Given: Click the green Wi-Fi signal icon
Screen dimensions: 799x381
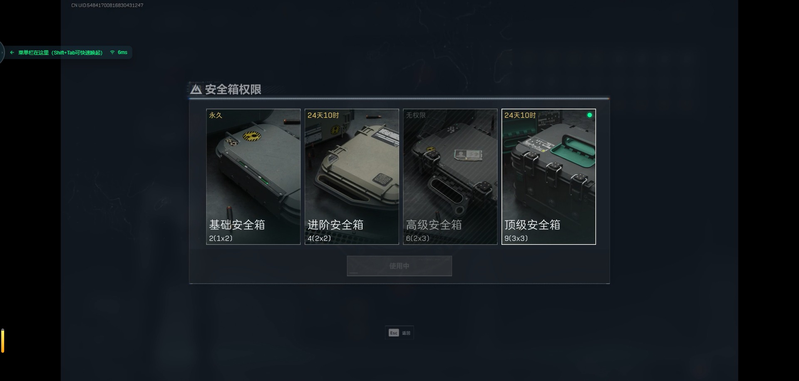Looking at the screenshot, I should pos(112,52).
